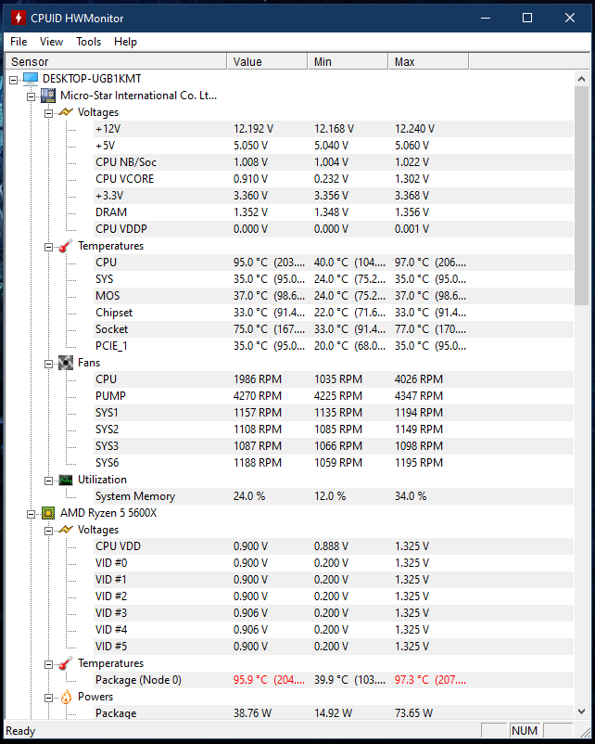The width and height of the screenshot is (595, 744).
Task: Collapse the motherboard Voltages group
Action: (x=48, y=113)
